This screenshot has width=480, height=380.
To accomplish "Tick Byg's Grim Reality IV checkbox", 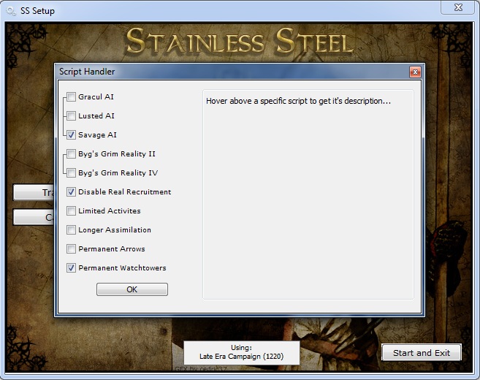I will 71,173.
